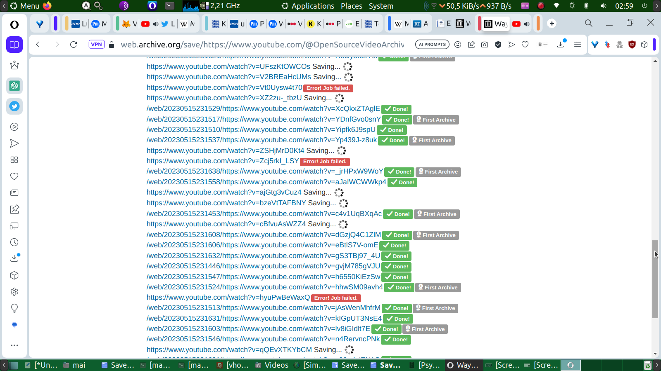Toggle the VPN badge in address bar
661x371 pixels.
[x=96, y=45]
